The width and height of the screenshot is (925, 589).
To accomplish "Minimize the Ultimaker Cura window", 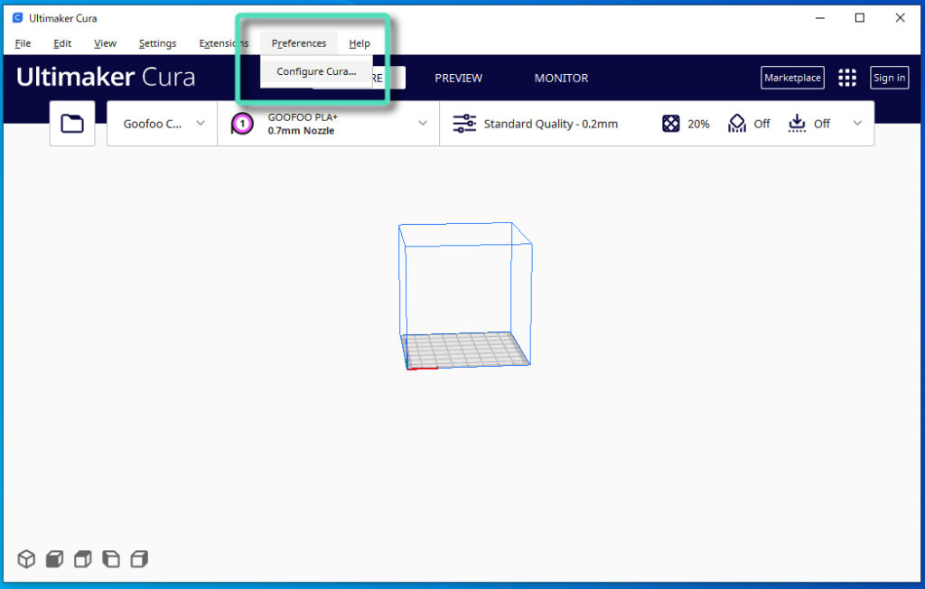I will (819, 18).
